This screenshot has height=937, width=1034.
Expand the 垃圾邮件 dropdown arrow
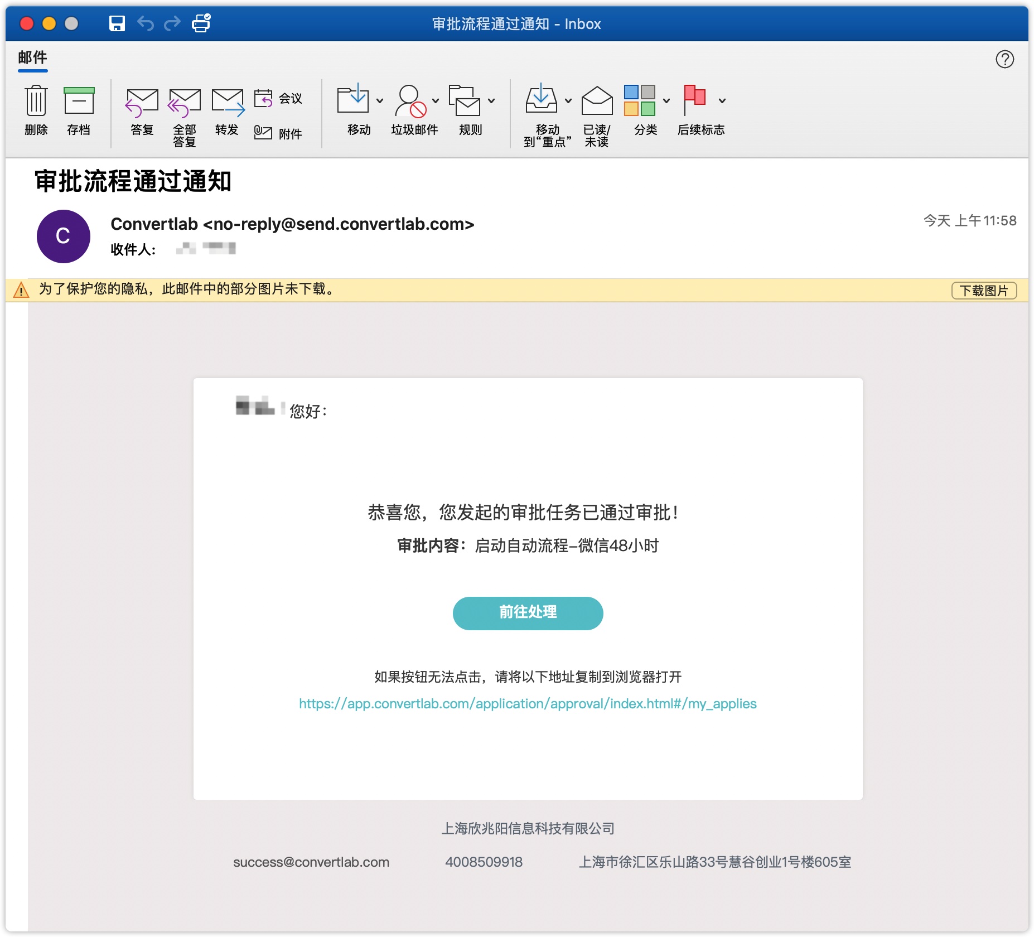(436, 101)
